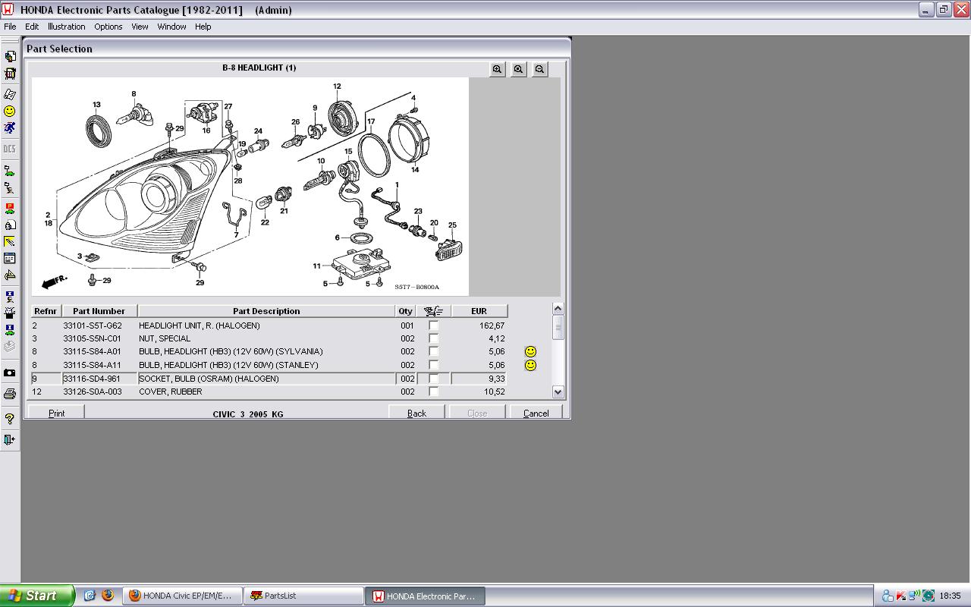Click the Back button
The height and width of the screenshot is (607, 971).
point(416,413)
